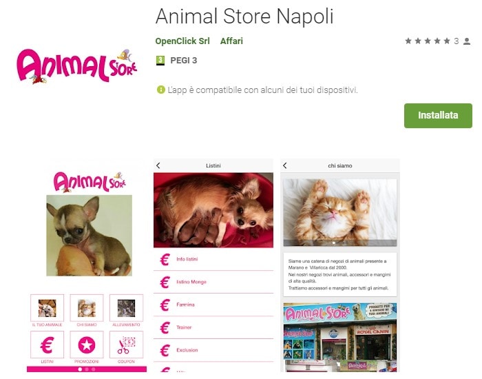The image size is (482, 379).
Task: Select the Coupon scissors icon tile
Action: tap(126, 345)
